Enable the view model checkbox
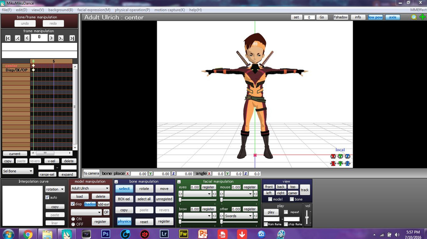Viewport: 427px width, 239px height. pyautogui.click(x=270, y=199)
